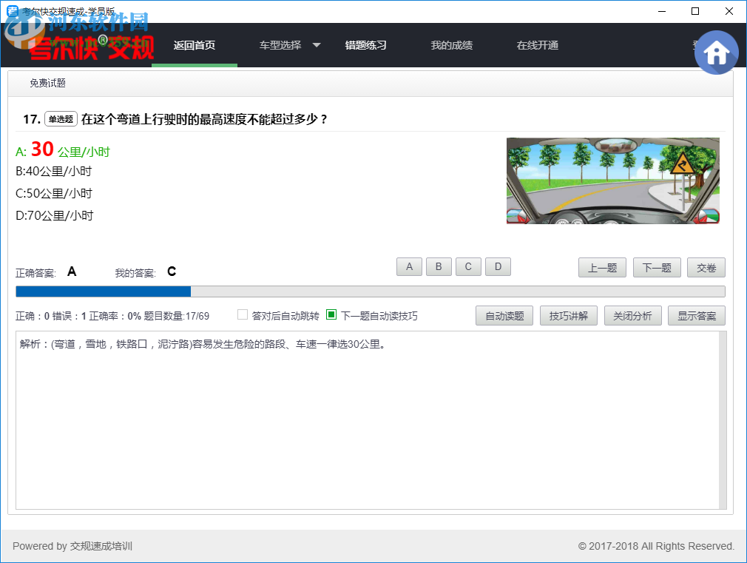The height and width of the screenshot is (563, 747).
Task: Click 自动读题 to auto-read questions
Action: [504, 315]
